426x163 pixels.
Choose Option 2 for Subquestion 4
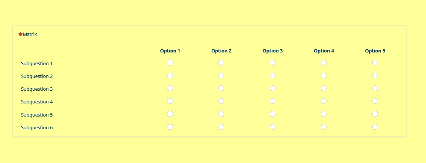click(221, 101)
